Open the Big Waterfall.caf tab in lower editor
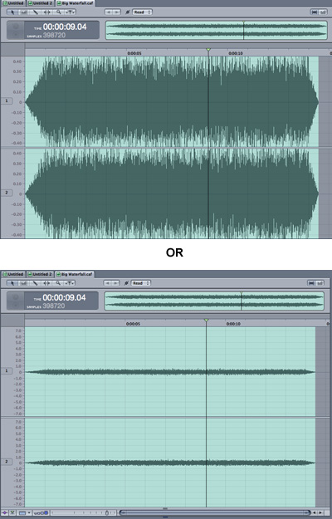The height and width of the screenshot is (519, 332). [x=75, y=274]
